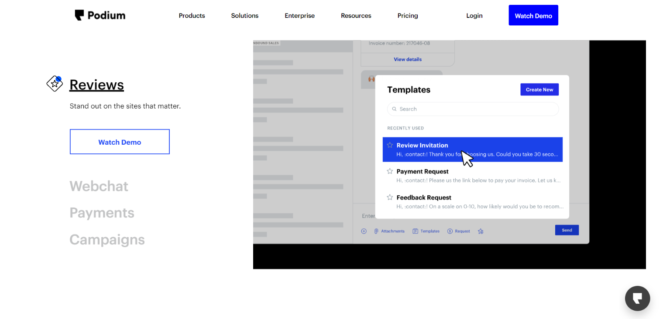This screenshot has height=319, width=663.
Task: Open the Solutions menu
Action: click(x=245, y=16)
